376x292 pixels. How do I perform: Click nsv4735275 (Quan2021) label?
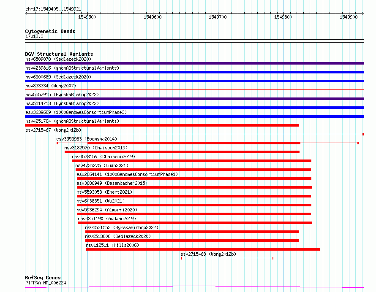tap(102, 165)
